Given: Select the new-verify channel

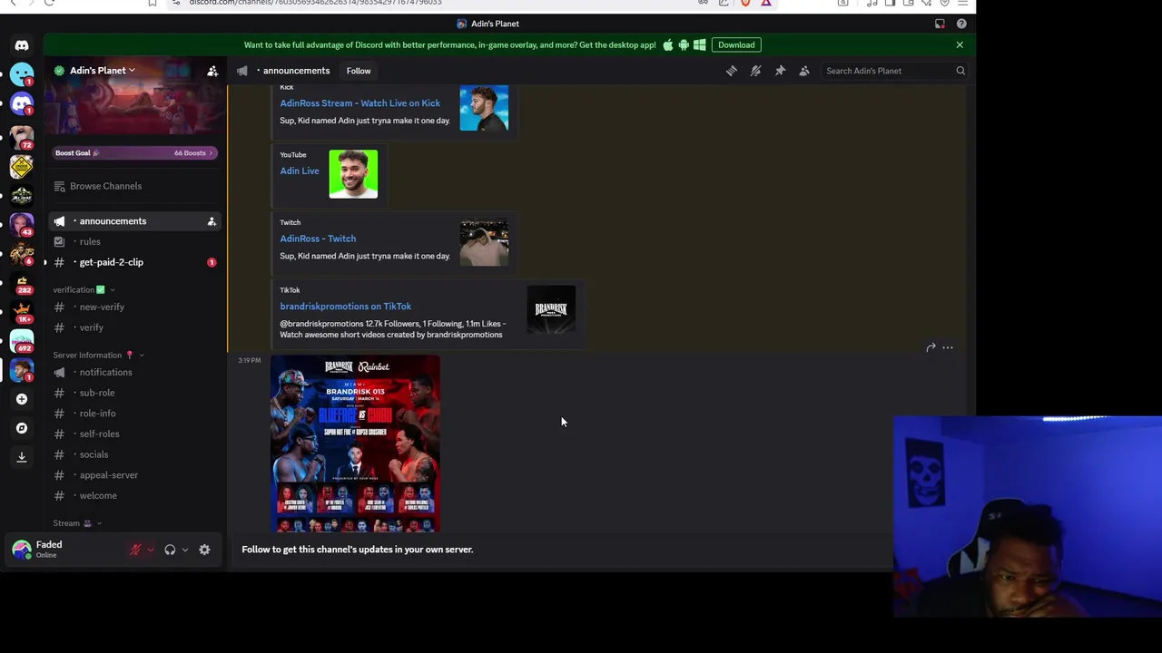Looking at the screenshot, I should (134, 307).
